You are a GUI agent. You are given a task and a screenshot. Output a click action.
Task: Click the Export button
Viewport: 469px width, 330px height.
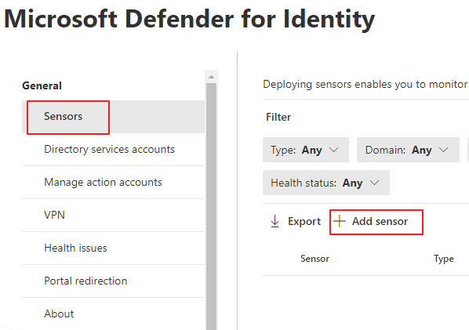click(x=296, y=222)
